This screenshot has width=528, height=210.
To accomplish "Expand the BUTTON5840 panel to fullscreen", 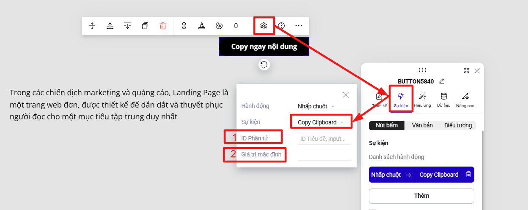I will (x=466, y=70).
